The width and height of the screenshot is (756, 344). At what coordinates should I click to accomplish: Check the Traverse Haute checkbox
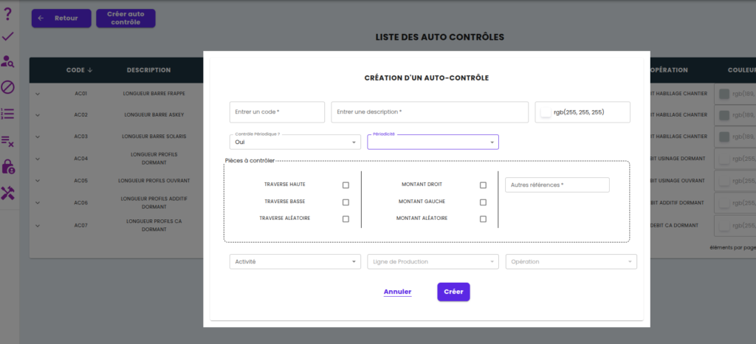[x=346, y=185]
